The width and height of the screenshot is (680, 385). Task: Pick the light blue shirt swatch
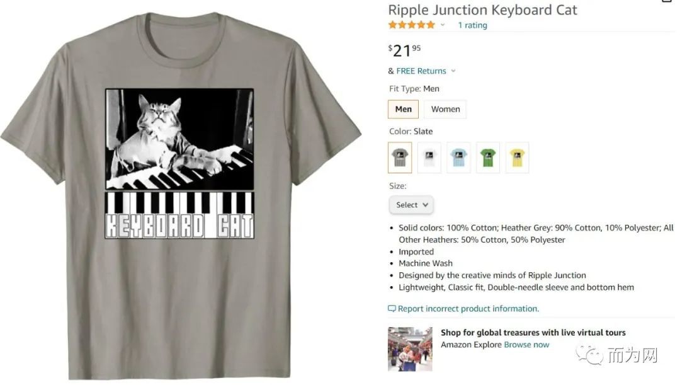click(x=458, y=158)
